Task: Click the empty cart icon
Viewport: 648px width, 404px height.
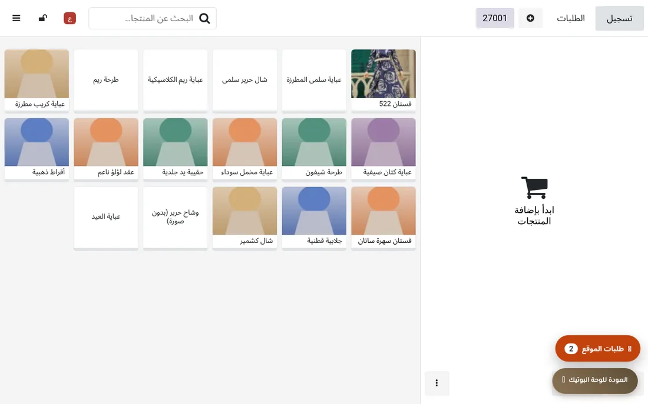Action: coord(534,188)
